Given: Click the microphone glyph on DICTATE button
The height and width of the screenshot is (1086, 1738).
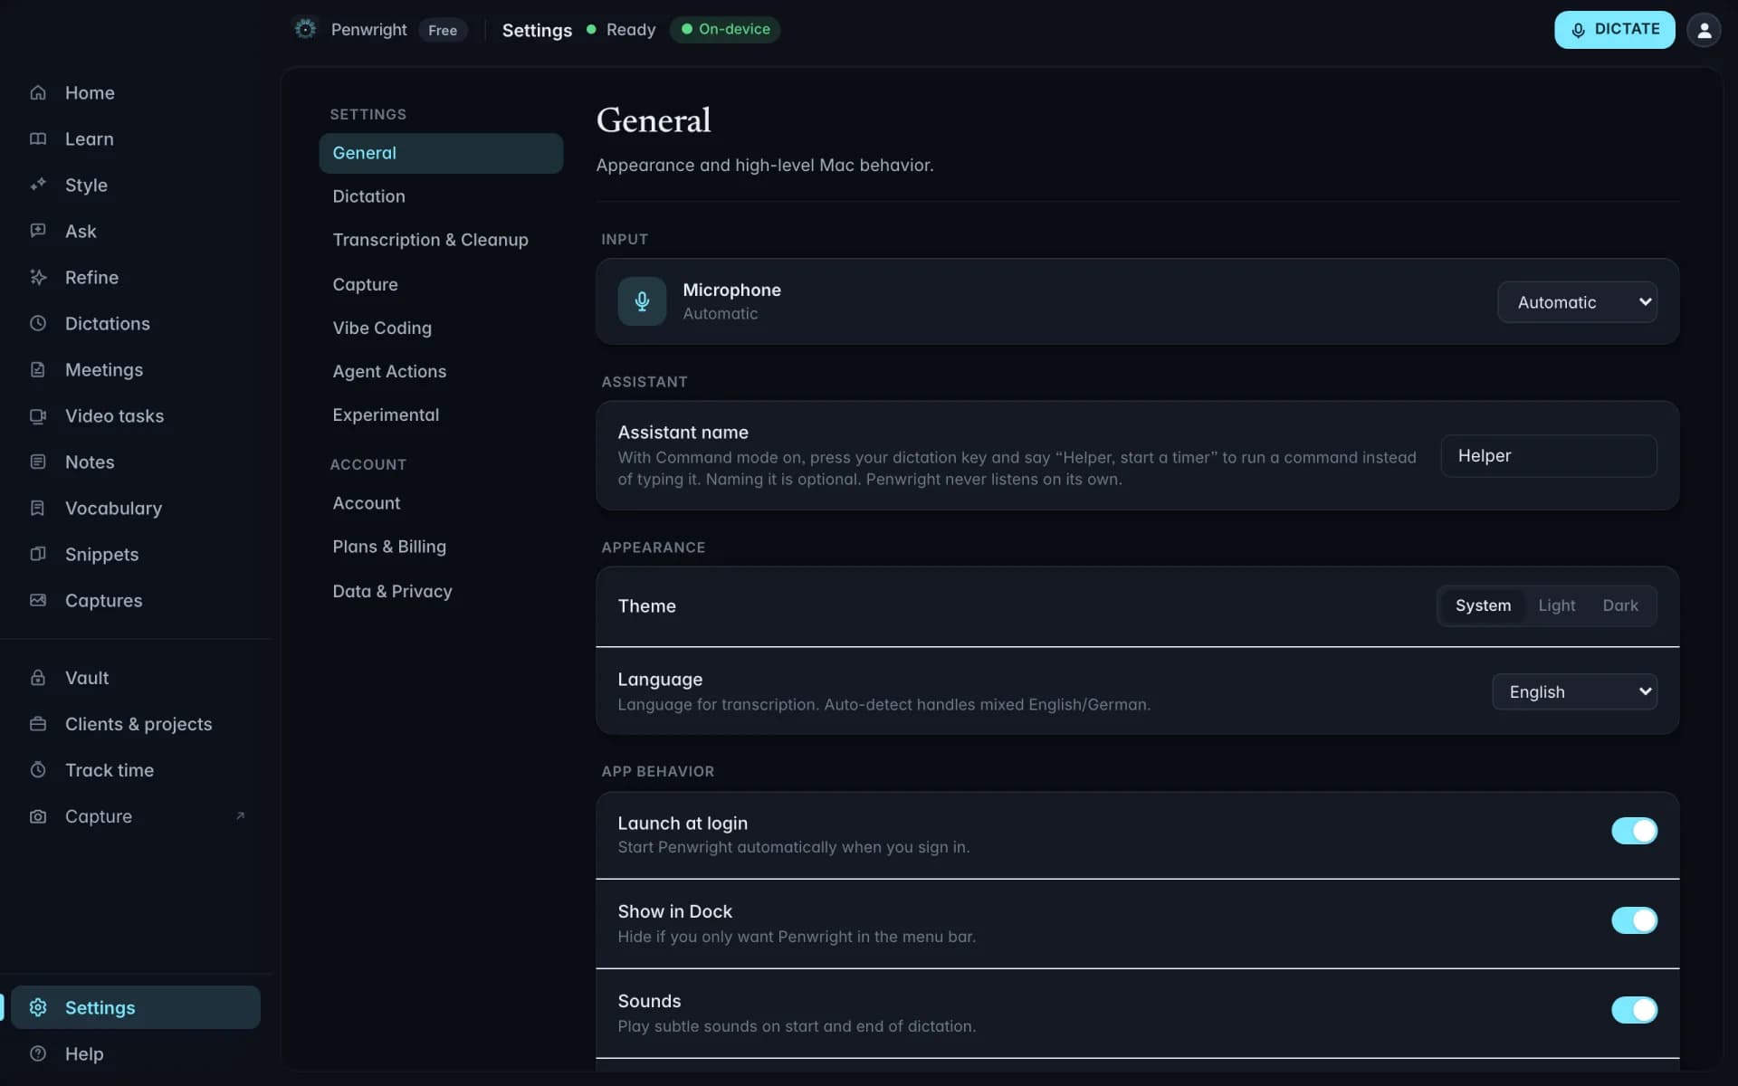Looking at the screenshot, I should point(1578,30).
